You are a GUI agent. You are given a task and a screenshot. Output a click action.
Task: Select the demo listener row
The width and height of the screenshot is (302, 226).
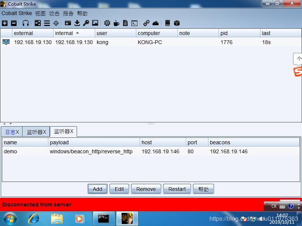tap(113, 151)
